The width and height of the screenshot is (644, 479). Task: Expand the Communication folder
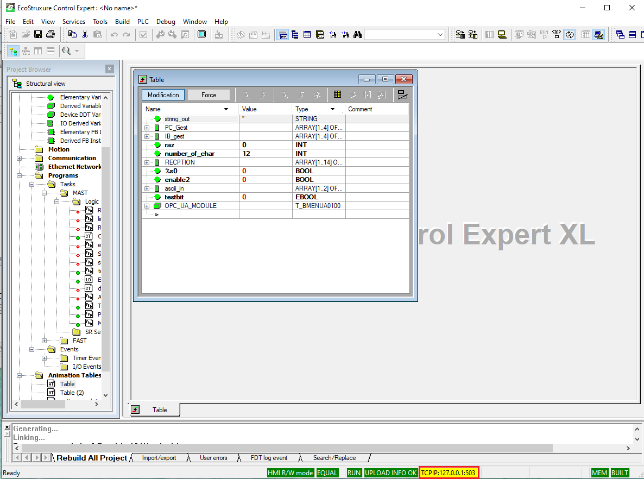coord(19,158)
